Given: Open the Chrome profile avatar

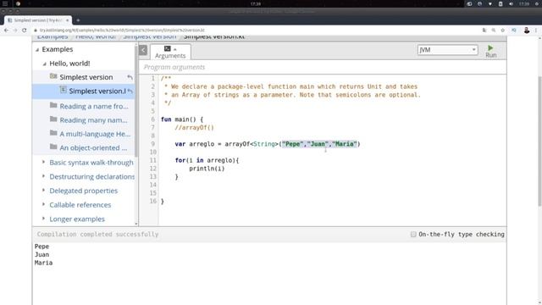Looking at the screenshot, I should point(527,30).
